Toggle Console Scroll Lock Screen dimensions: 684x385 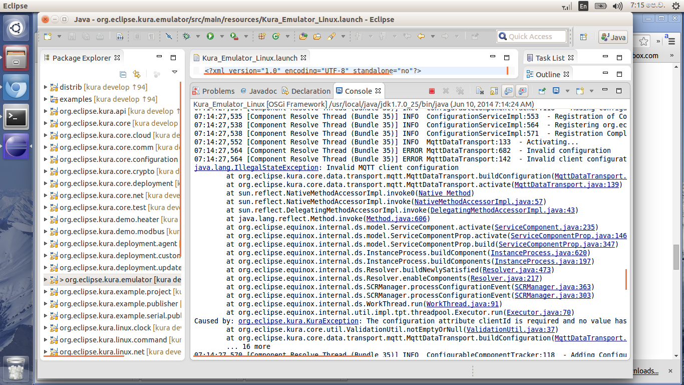tap(494, 91)
